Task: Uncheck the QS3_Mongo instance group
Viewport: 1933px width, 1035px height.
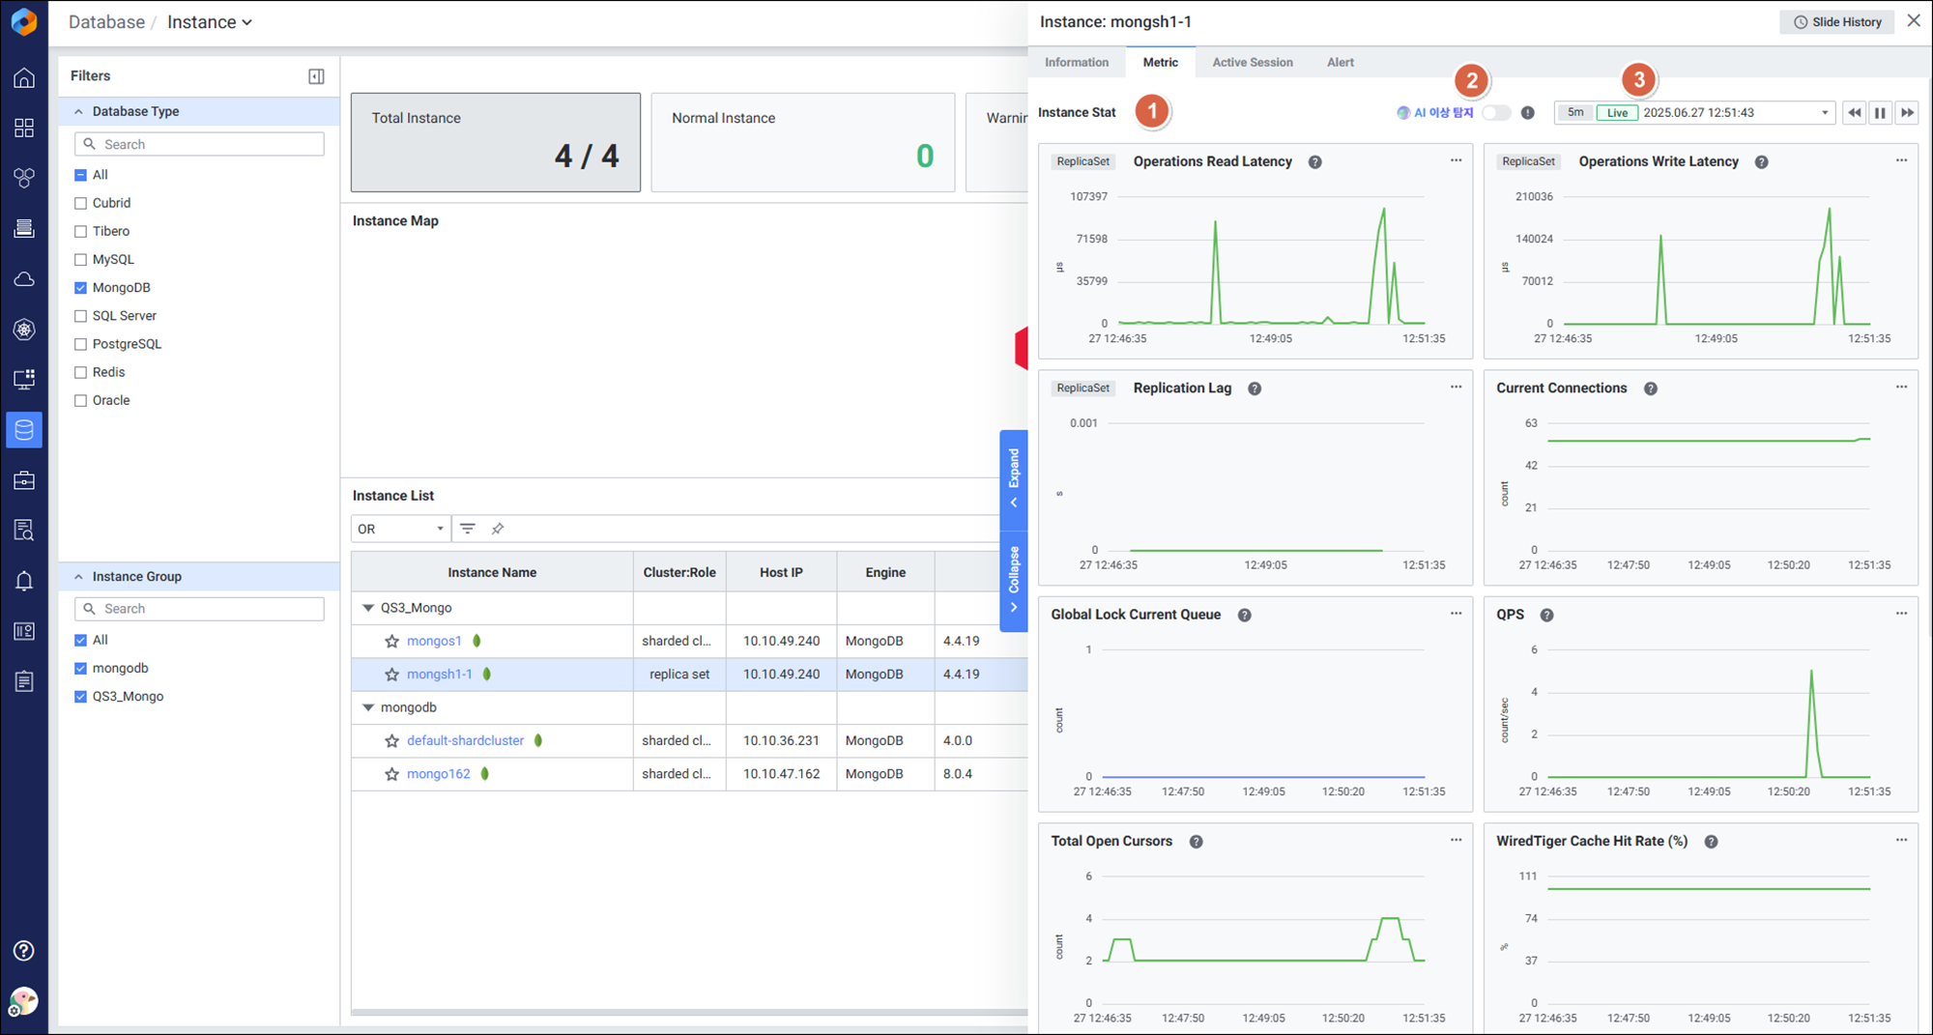Action: click(81, 697)
